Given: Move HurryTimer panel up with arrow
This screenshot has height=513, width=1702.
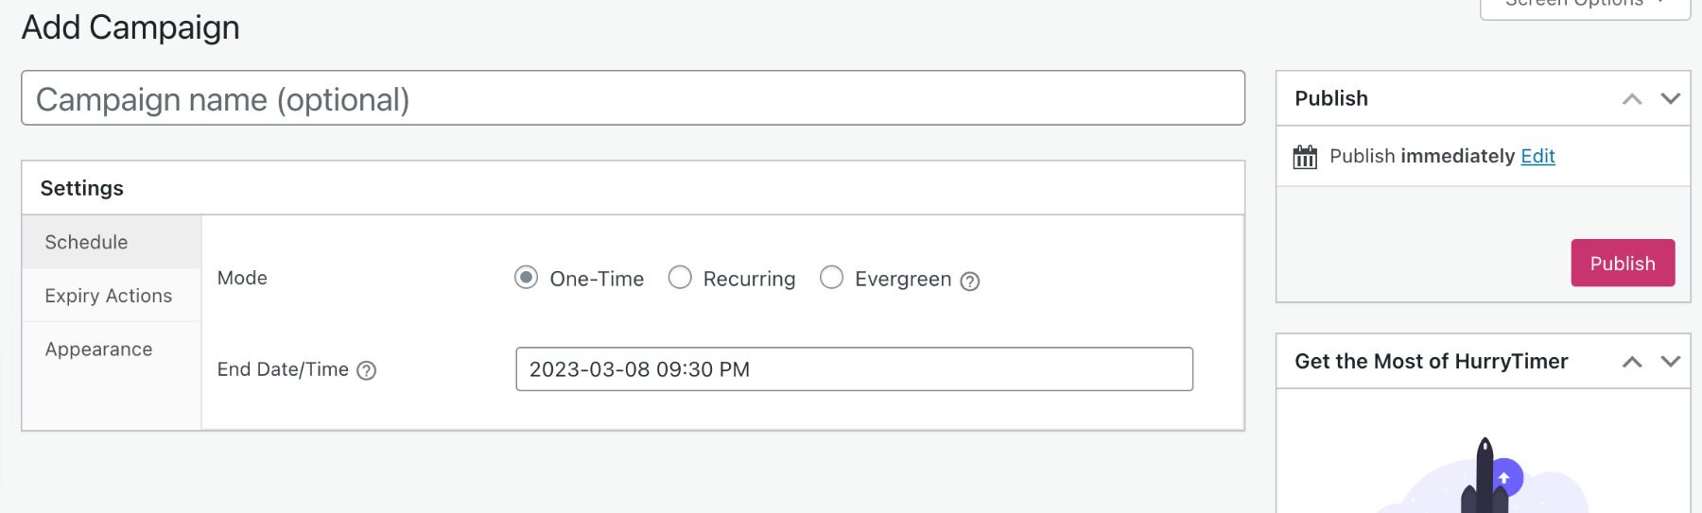Looking at the screenshot, I should (x=1631, y=362).
